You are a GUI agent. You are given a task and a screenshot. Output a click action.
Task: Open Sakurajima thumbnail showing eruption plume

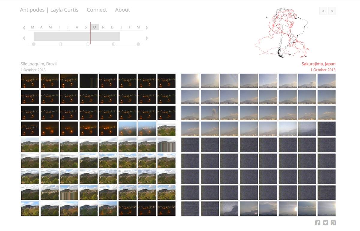210,113
